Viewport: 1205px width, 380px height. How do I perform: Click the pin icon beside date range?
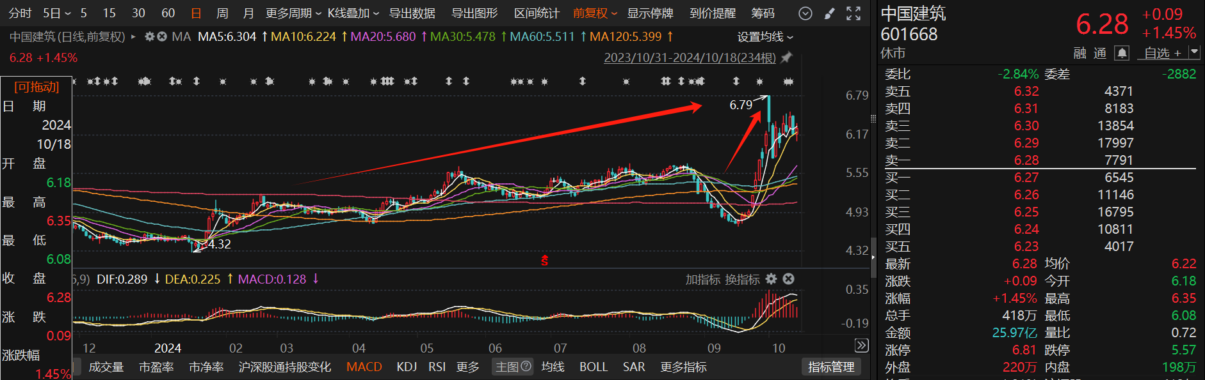click(x=787, y=57)
